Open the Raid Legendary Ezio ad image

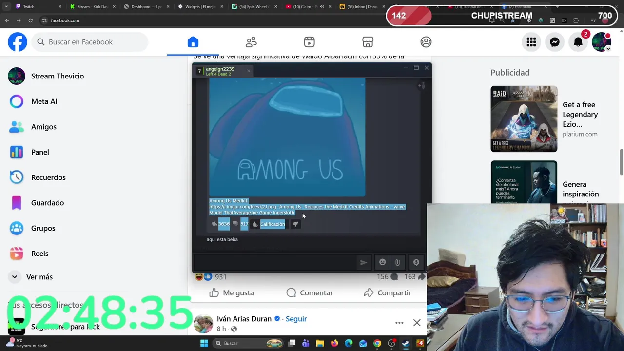tap(524, 119)
